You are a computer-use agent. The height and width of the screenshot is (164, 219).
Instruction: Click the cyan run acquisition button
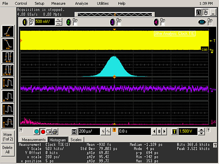pos(37,131)
